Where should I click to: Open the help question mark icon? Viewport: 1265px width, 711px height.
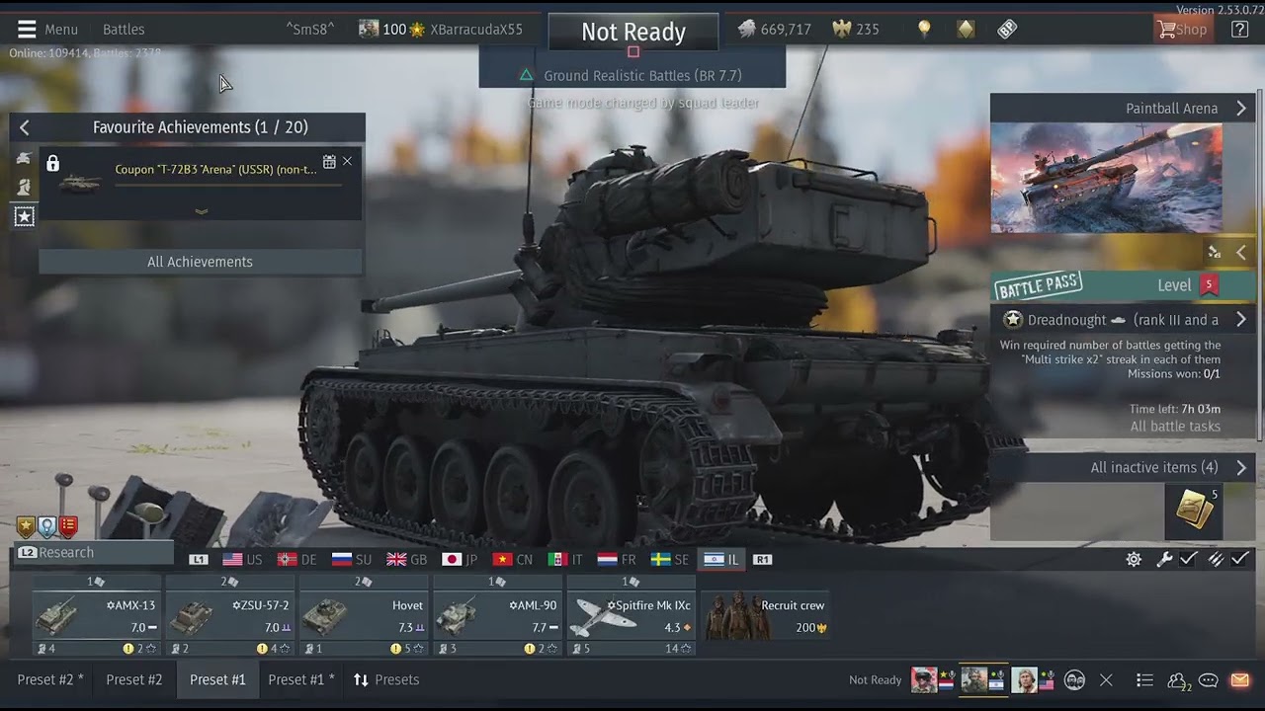tap(1239, 30)
